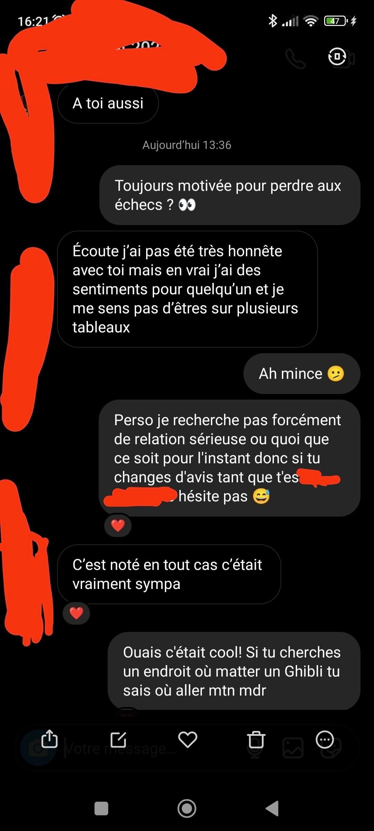The image size is (374, 831).
Task: Delete screenshot with trash icon
Action: [x=256, y=740]
